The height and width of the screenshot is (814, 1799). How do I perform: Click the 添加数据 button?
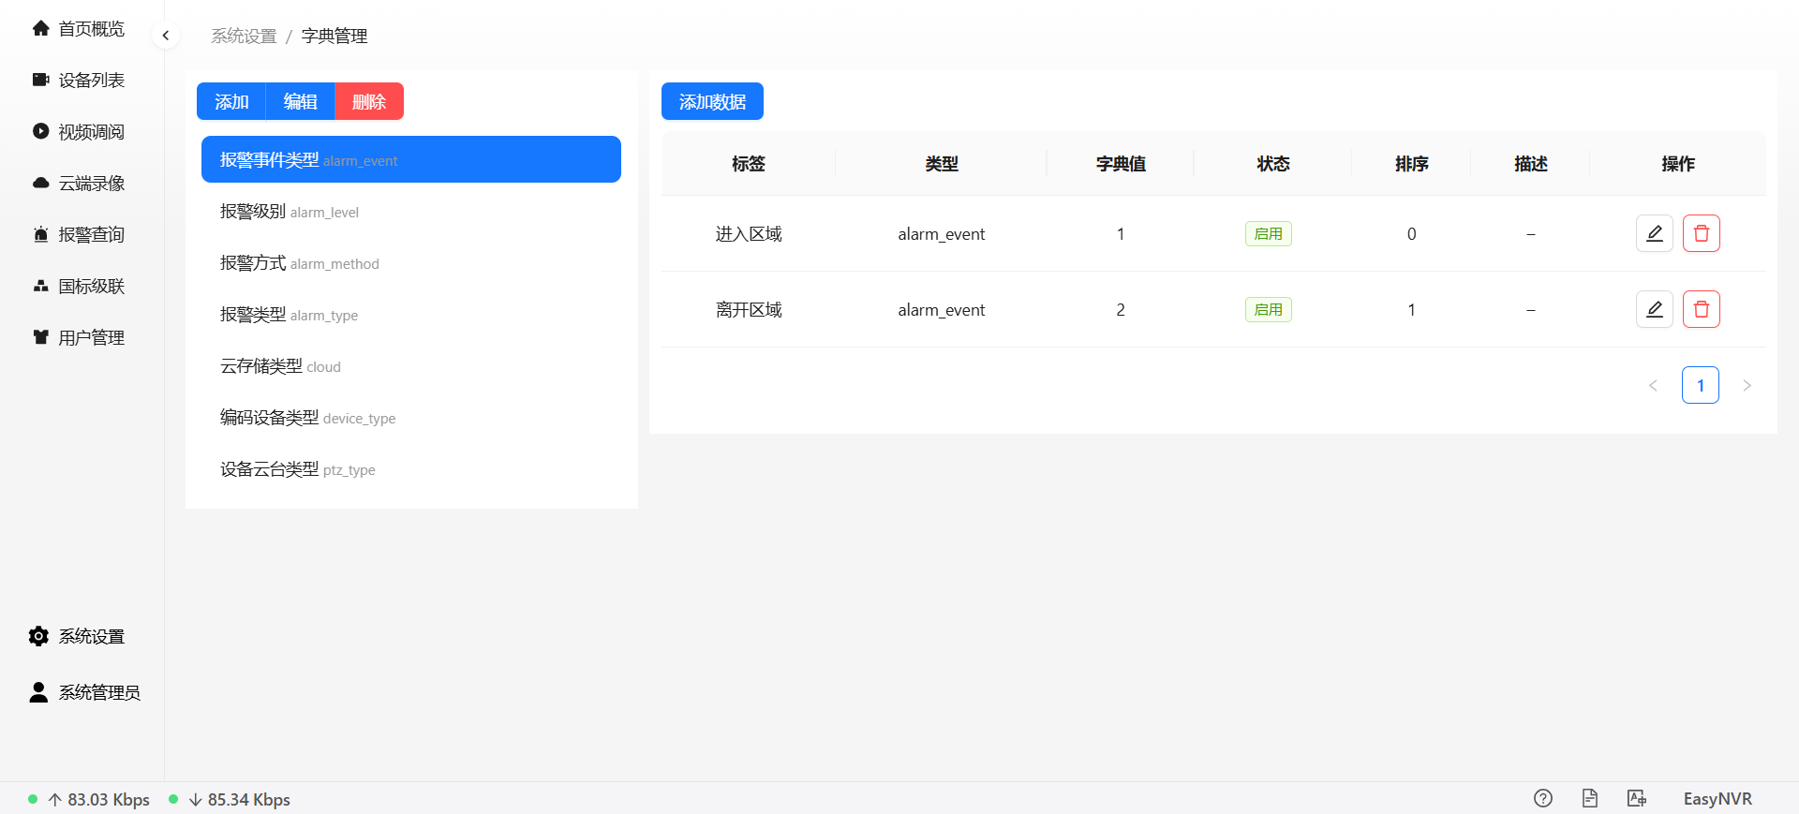pyautogui.click(x=712, y=101)
